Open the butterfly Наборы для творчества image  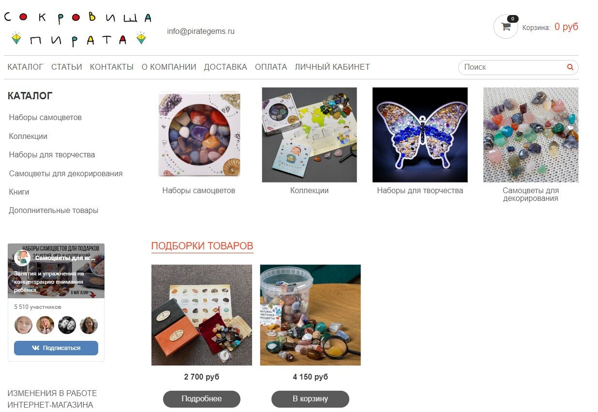[x=420, y=135]
